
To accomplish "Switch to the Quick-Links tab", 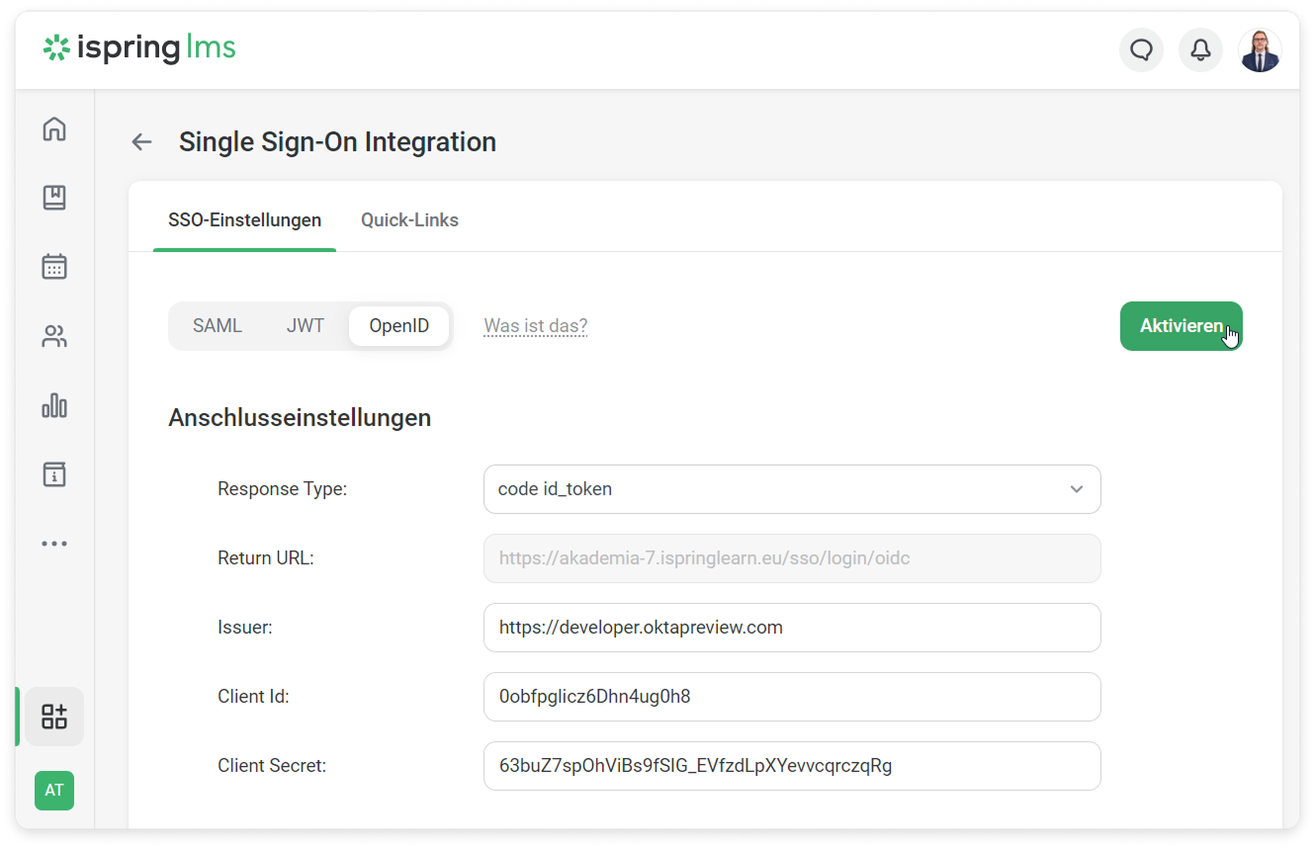I will coord(409,220).
